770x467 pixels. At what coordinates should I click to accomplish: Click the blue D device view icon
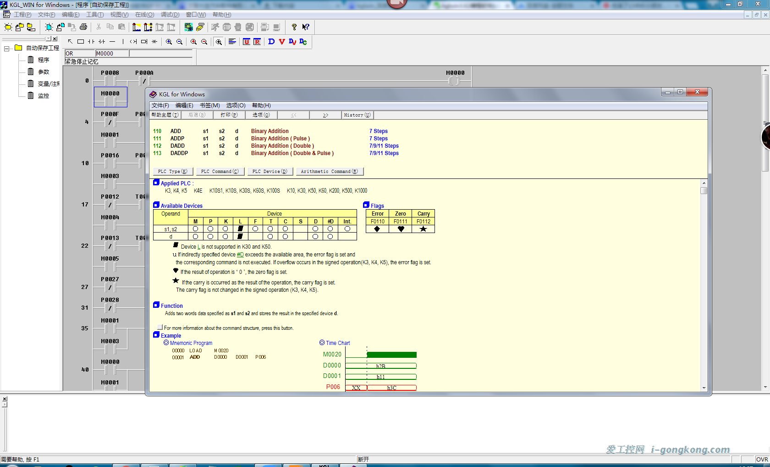271,42
